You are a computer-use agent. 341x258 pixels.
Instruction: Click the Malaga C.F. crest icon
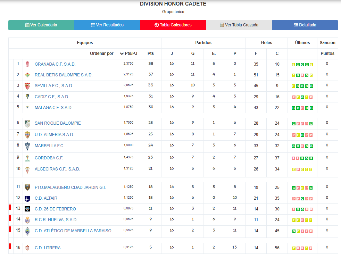(x=27, y=107)
